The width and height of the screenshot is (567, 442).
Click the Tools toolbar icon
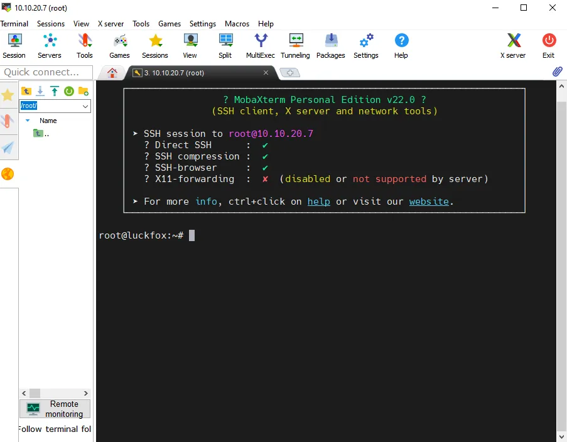pos(85,46)
